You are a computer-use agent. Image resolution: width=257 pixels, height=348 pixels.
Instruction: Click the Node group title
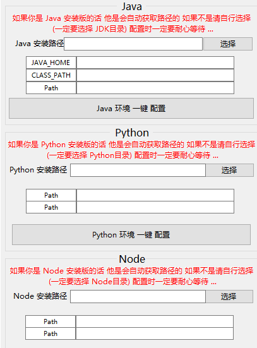(132, 259)
